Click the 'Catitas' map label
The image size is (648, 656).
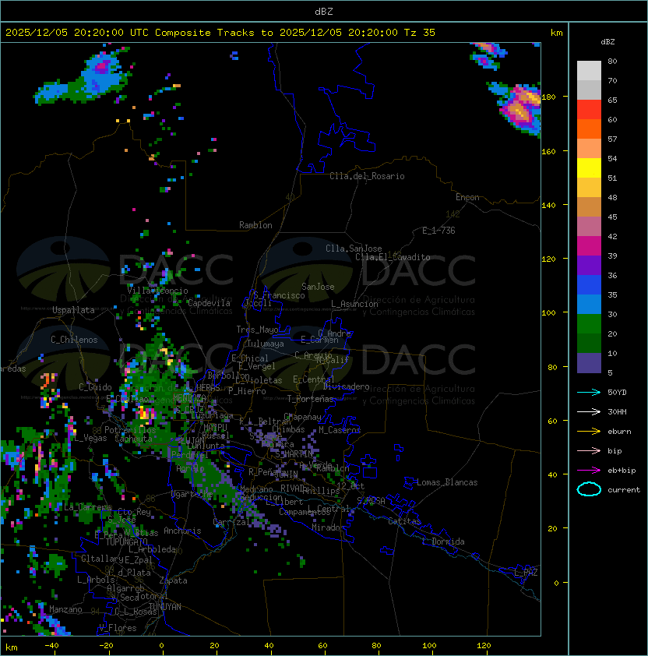pyautogui.click(x=404, y=521)
